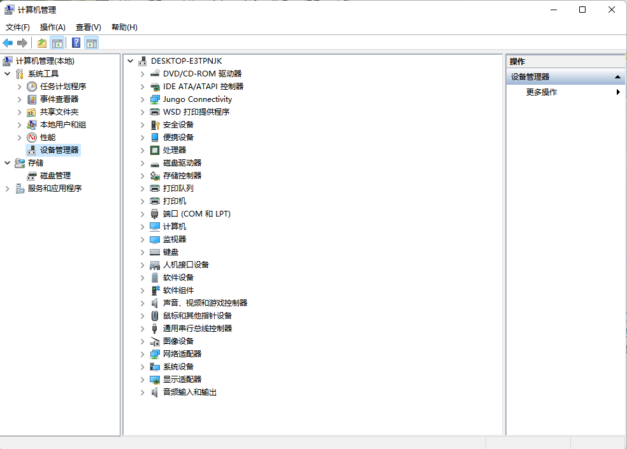The width and height of the screenshot is (627, 449).
Task: Click the 键盘 keyboard icon
Action: (155, 252)
